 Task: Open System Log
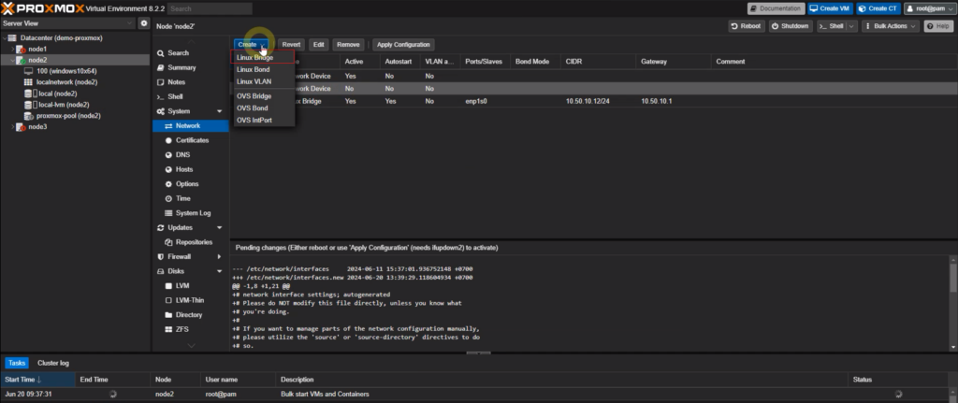click(193, 213)
